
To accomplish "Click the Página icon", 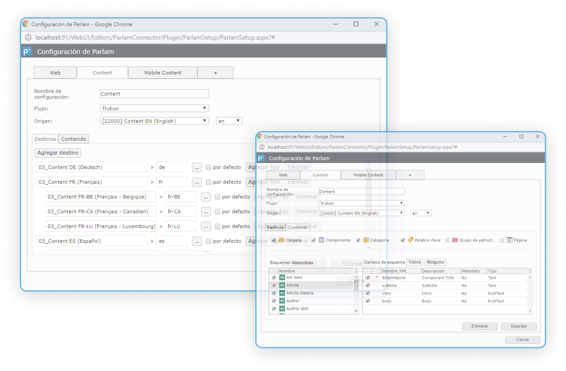I will point(510,240).
